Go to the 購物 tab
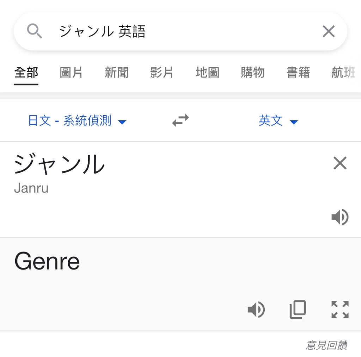361x357 pixels. [x=253, y=73]
